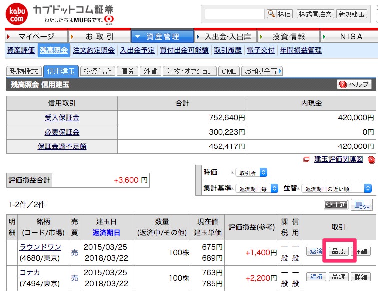Open 取引履歴 link
This screenshot has width=378, height=291.
228,50
